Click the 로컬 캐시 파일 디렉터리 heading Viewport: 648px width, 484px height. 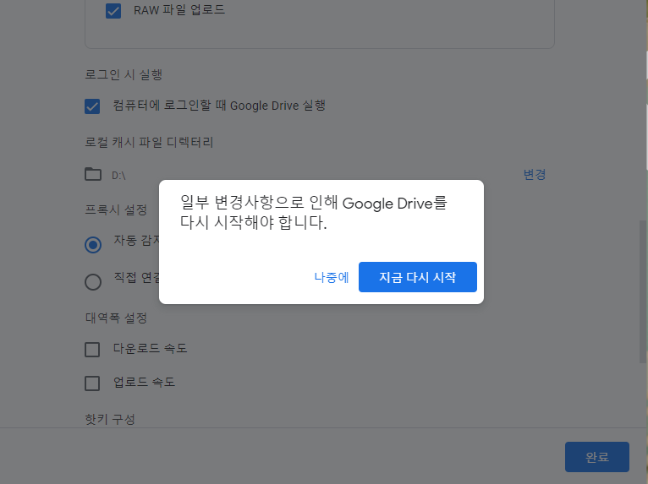coord(149,143)
